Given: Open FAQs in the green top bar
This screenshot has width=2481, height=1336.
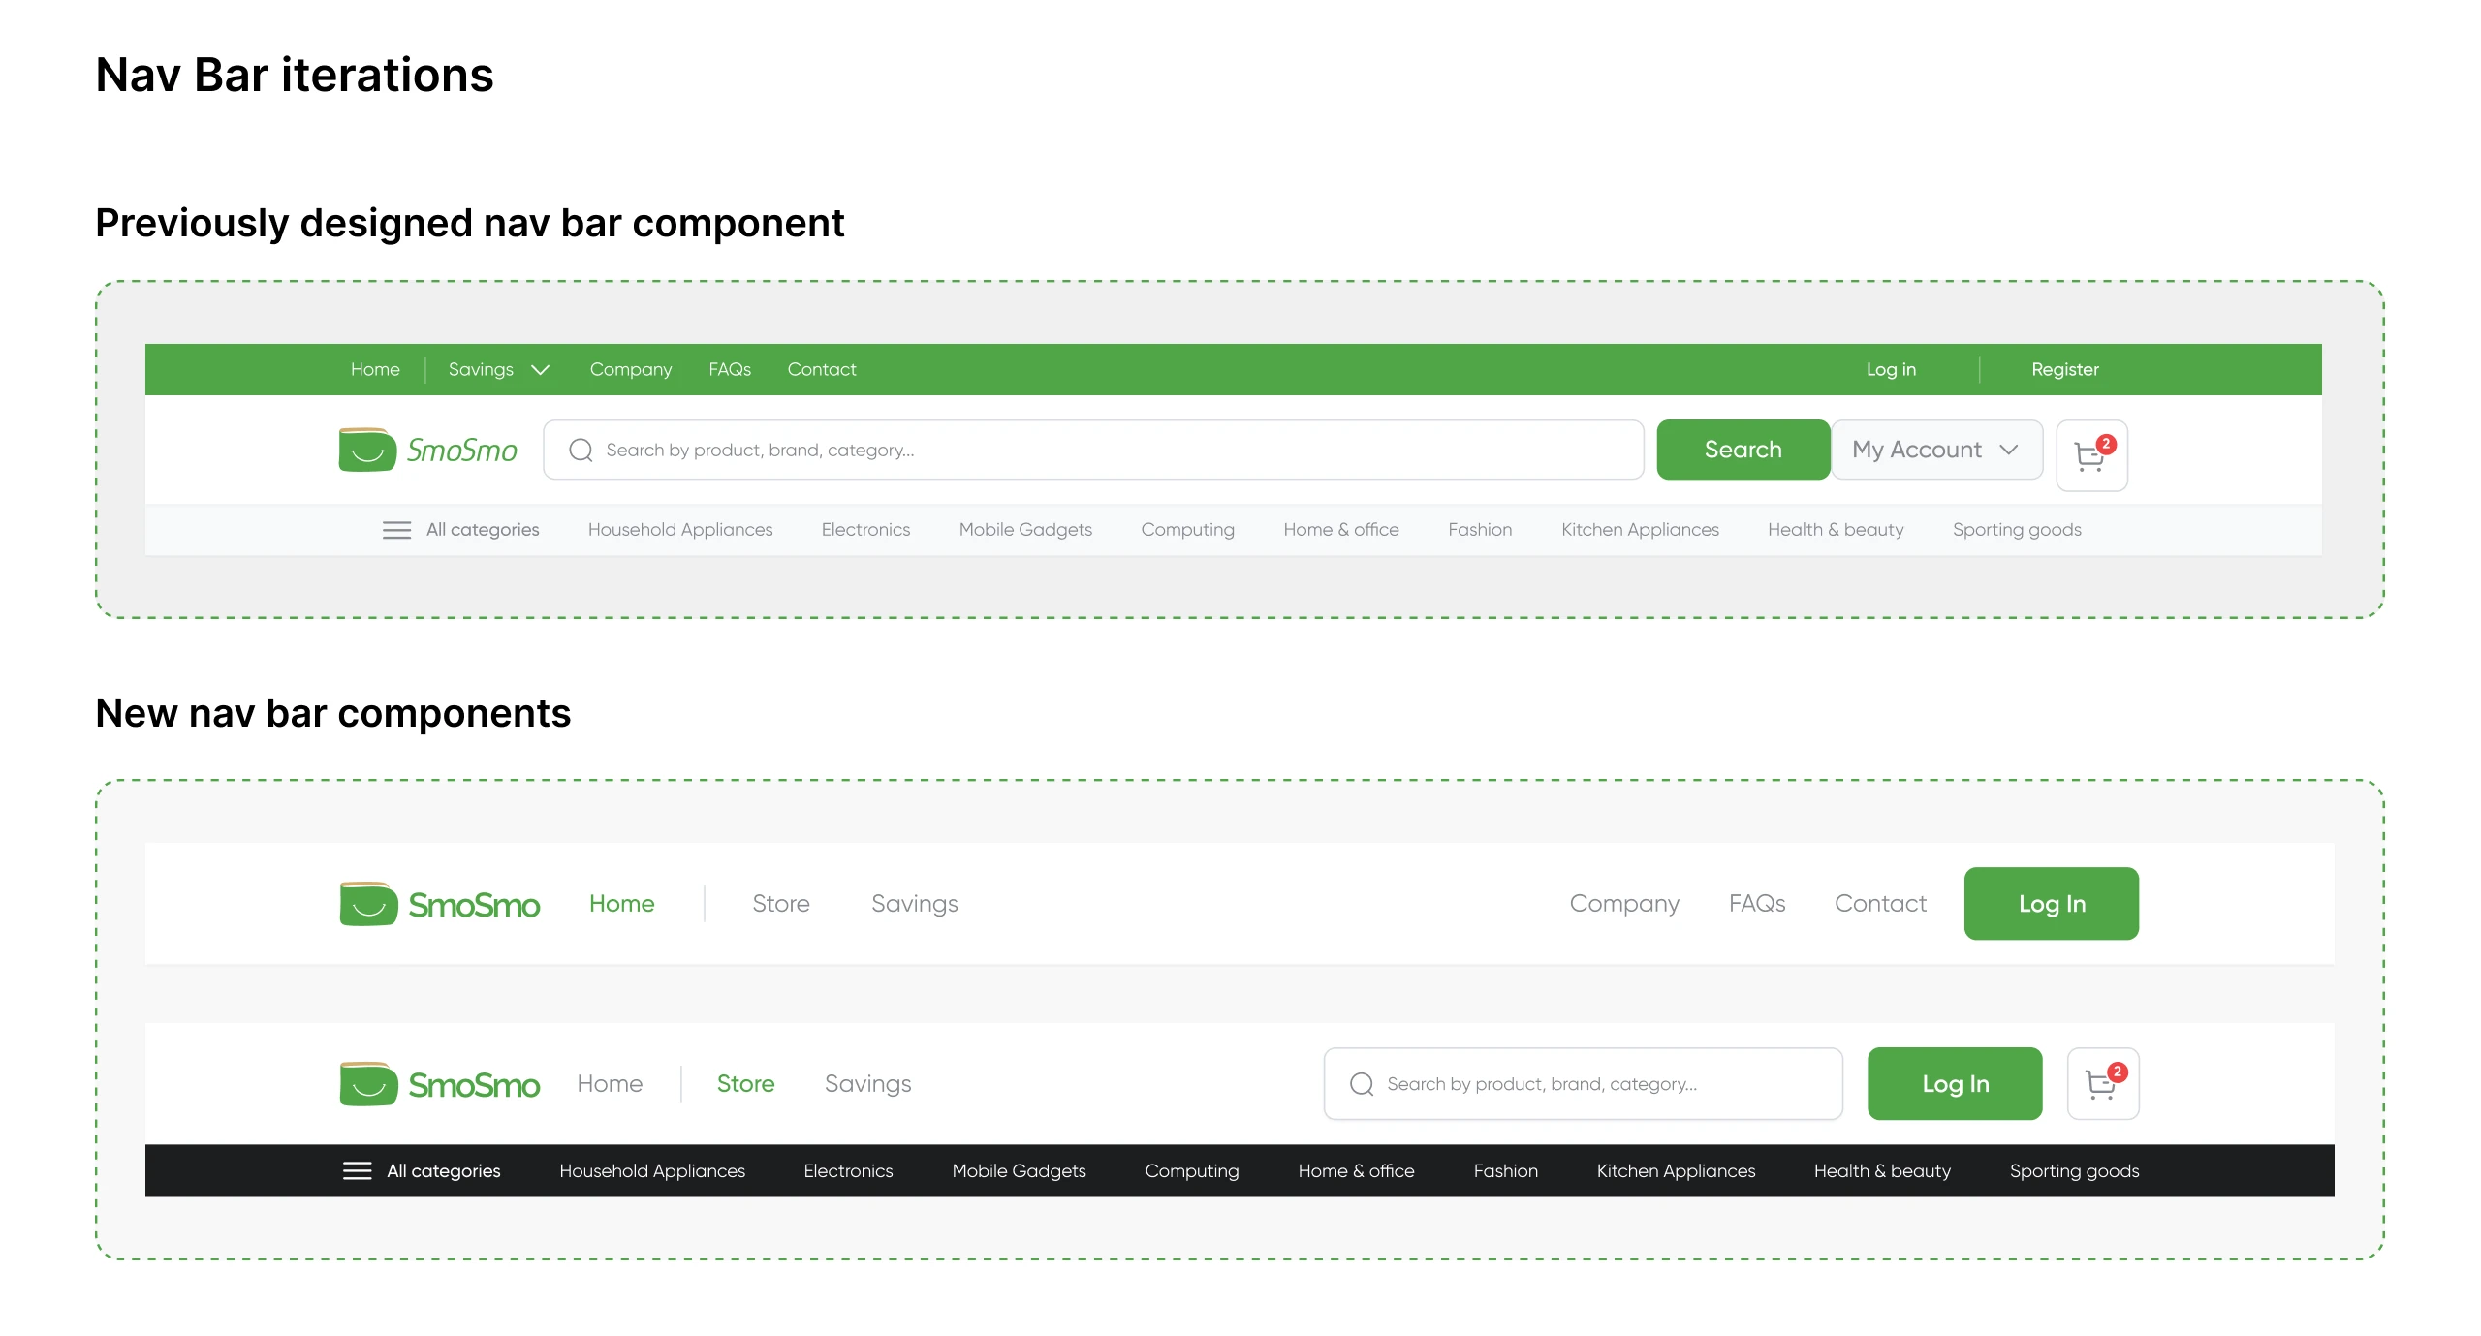Looking at the screenshot, I should click(730, 369).
